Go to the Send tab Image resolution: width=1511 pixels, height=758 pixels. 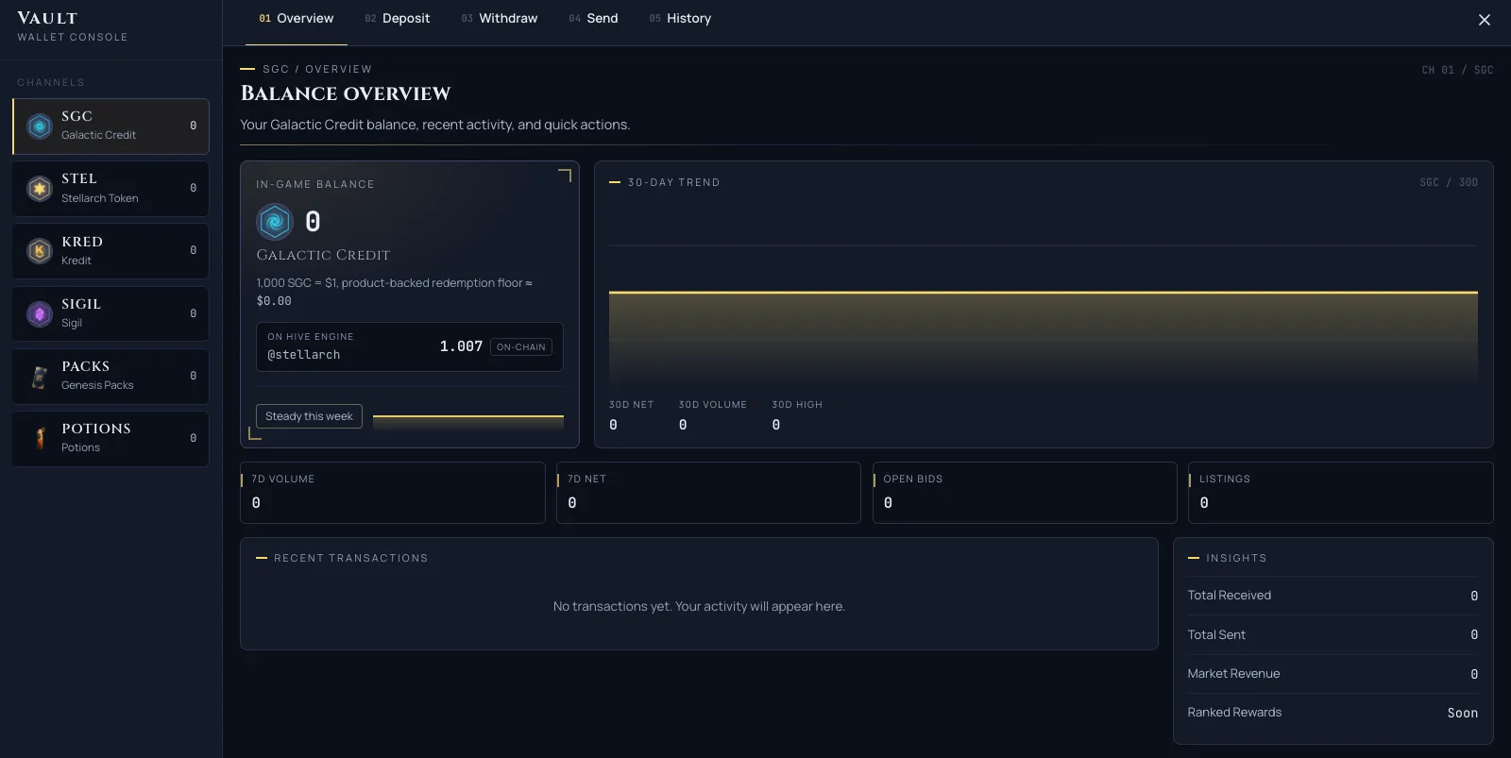593,19
